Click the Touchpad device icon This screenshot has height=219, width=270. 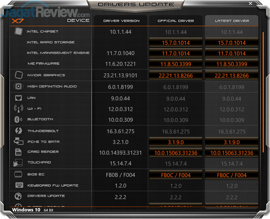pyautogui.click(x=18, y=163)
